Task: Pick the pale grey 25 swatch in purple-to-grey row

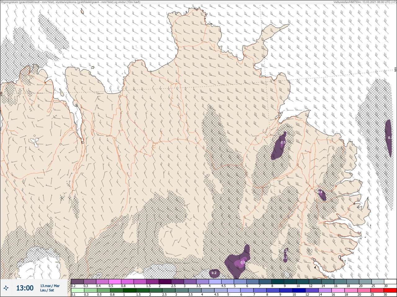Action: (x=378, y=281)
